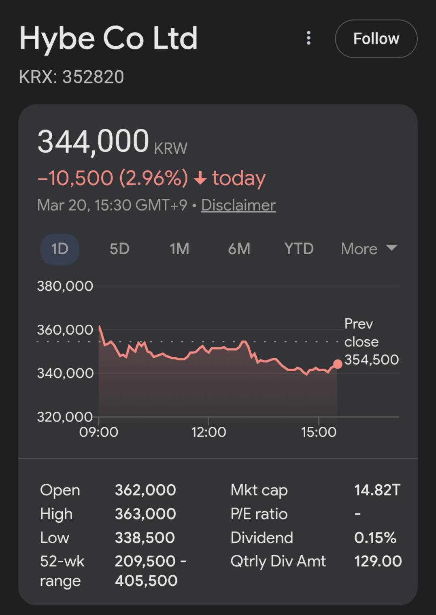Click the KRX: 352820 ticker text
The height and width of the screenshot is (615, 436).
click(x=71, y=77)
